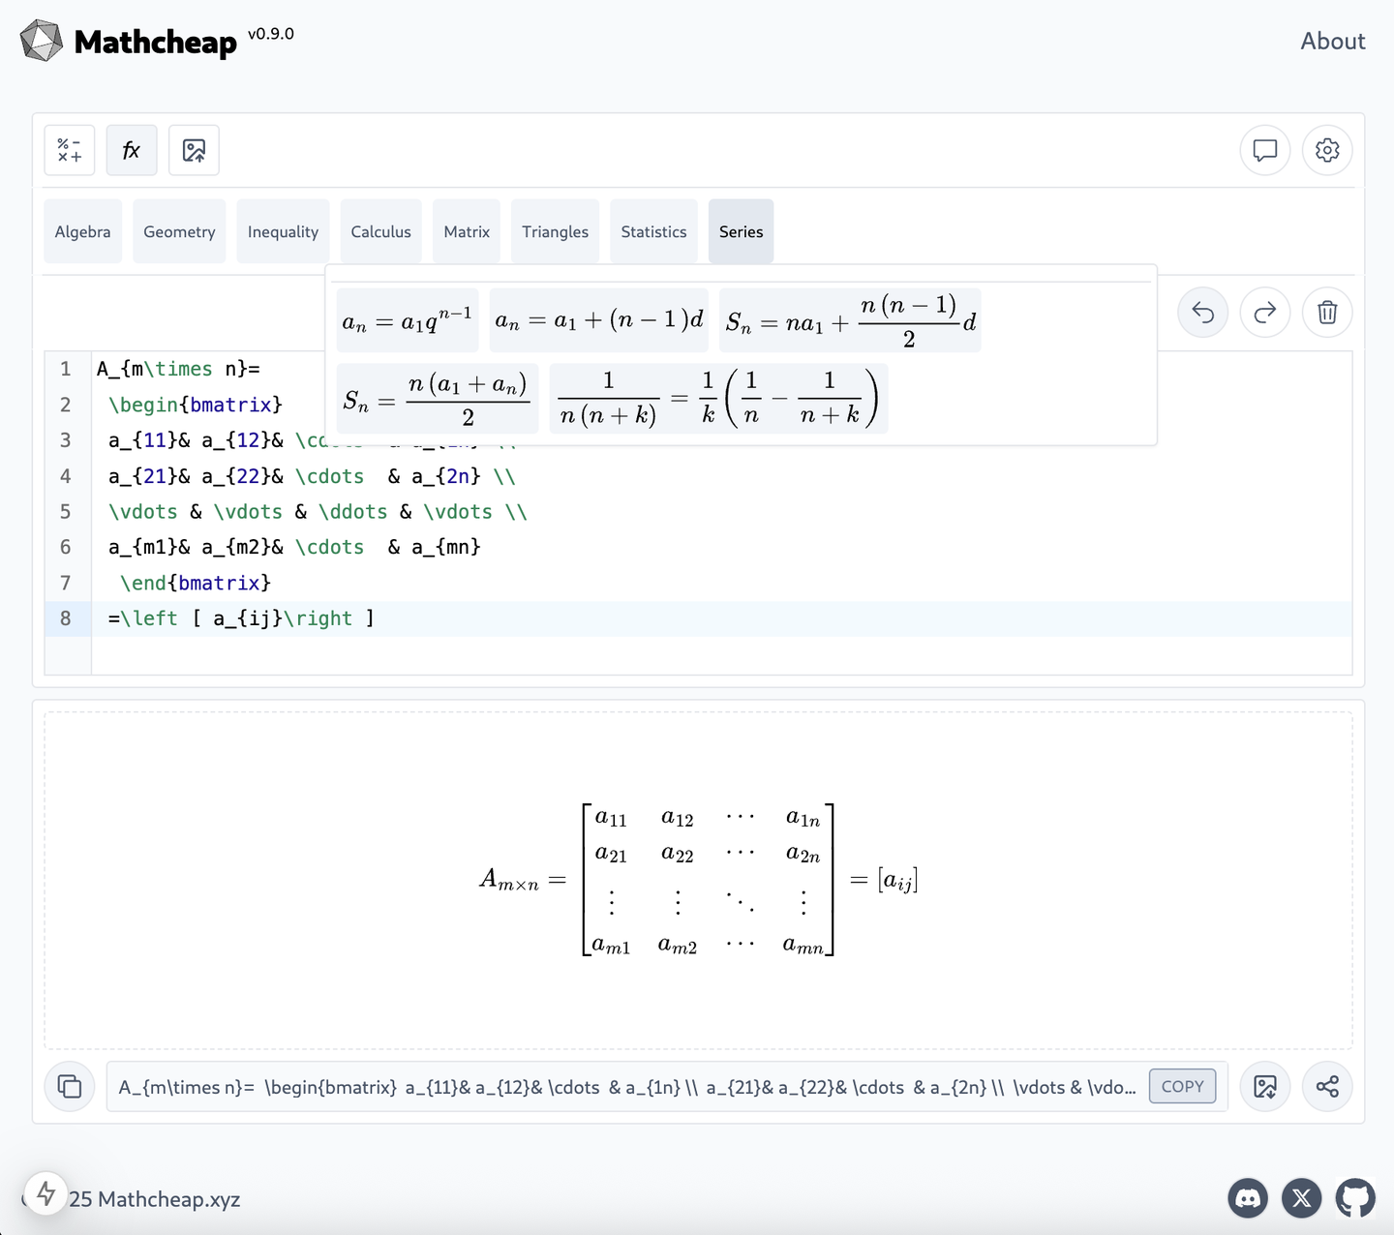Click the Mathcheap.xyz footer text
Screen dimensions: 1394x1235
pos(169,1199)
